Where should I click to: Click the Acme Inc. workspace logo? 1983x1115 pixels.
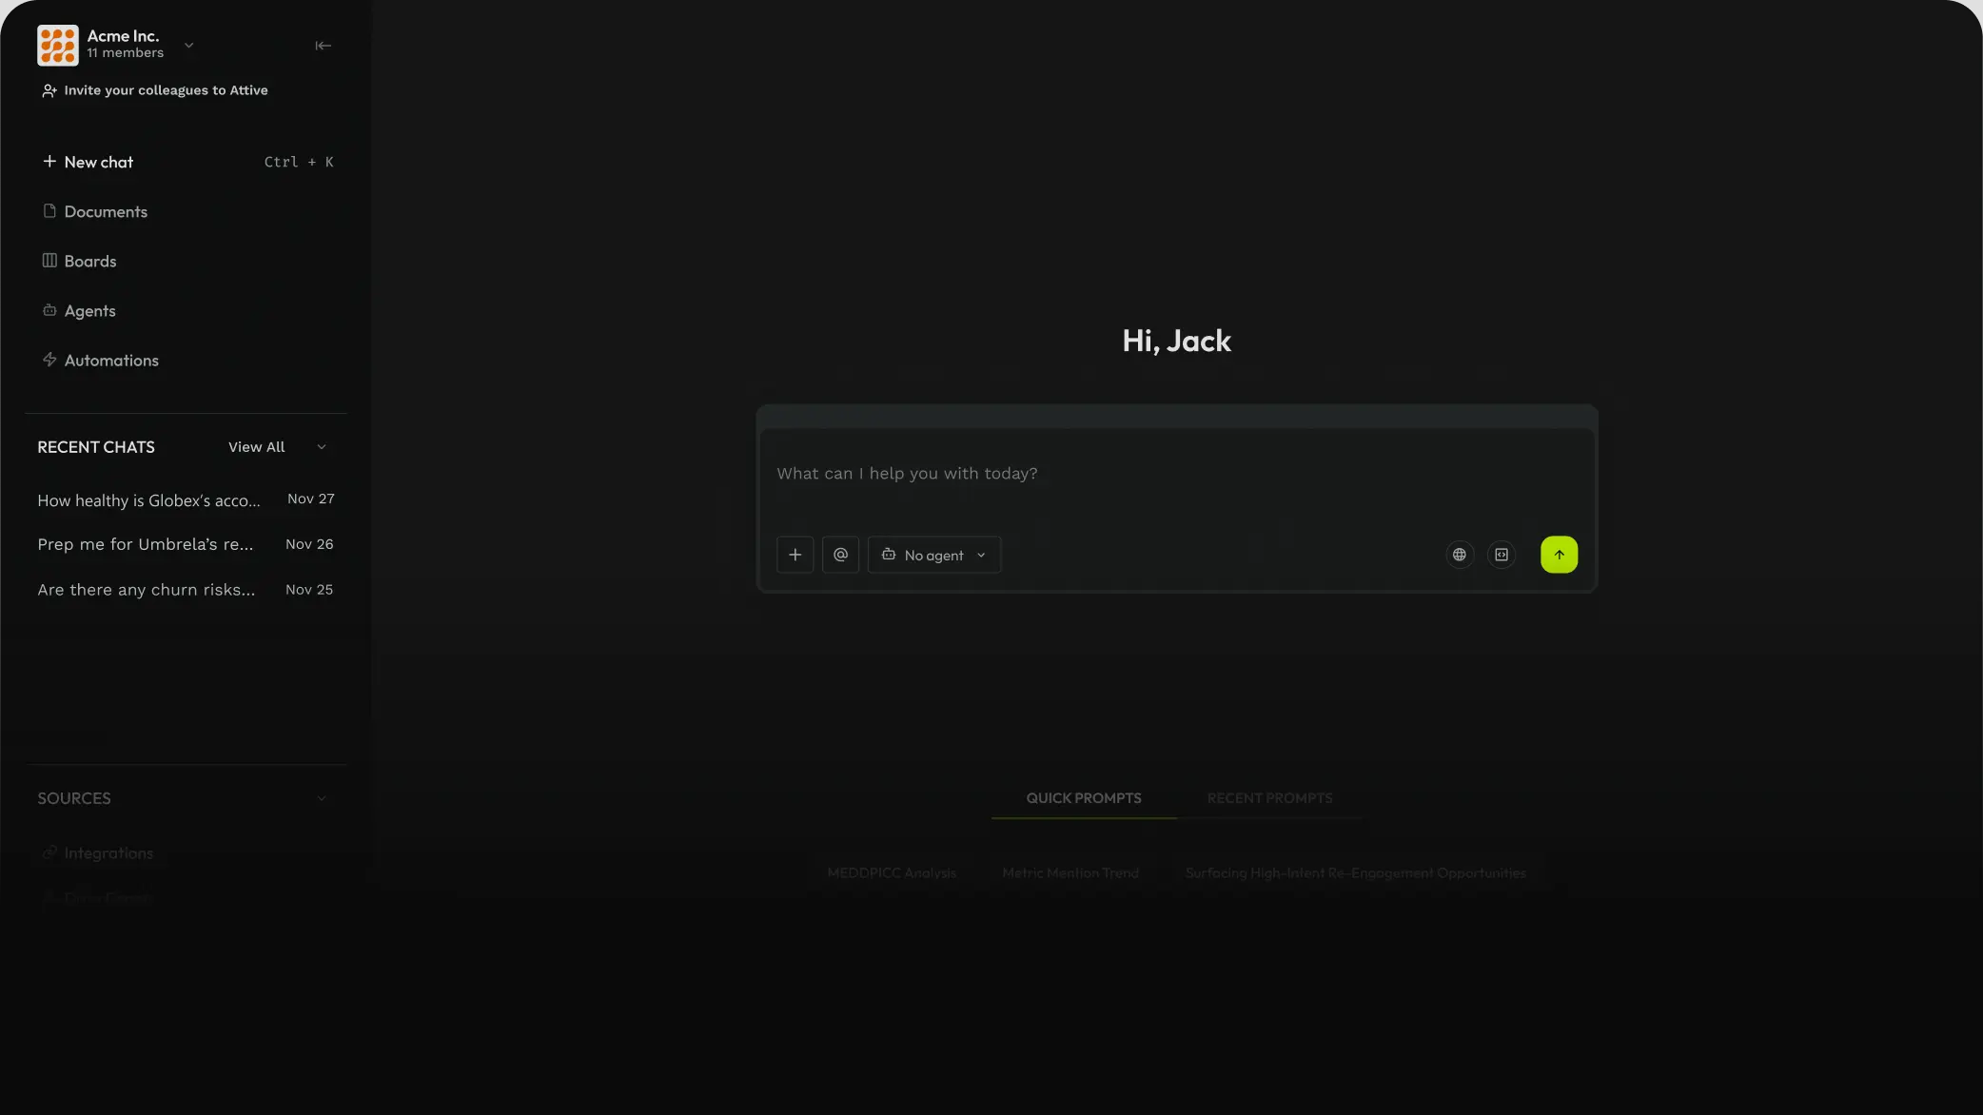point(58,46)
